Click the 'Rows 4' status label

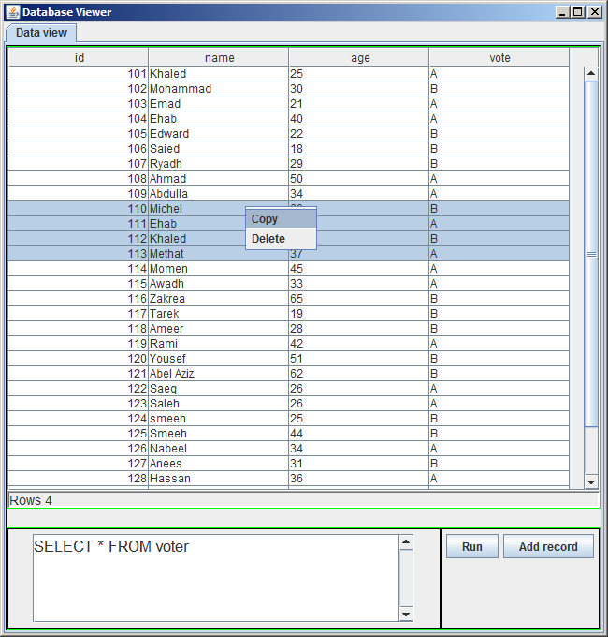coord(31,500)
